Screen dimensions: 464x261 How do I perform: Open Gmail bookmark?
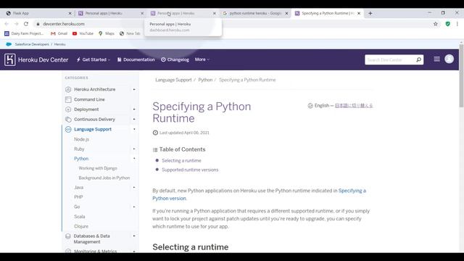(x=59, y=33)
